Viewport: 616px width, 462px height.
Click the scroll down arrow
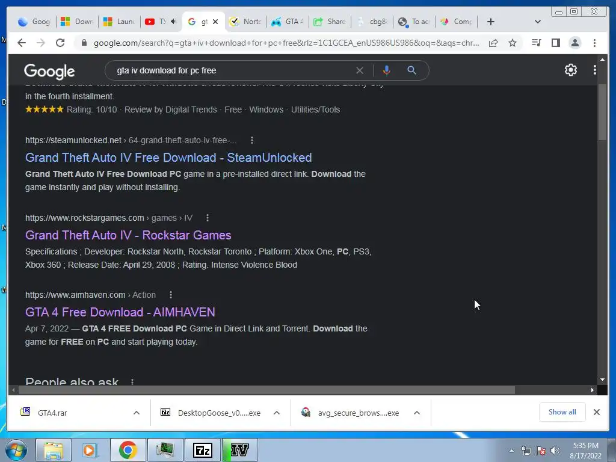pyautogui.click(x=602, y=380)
